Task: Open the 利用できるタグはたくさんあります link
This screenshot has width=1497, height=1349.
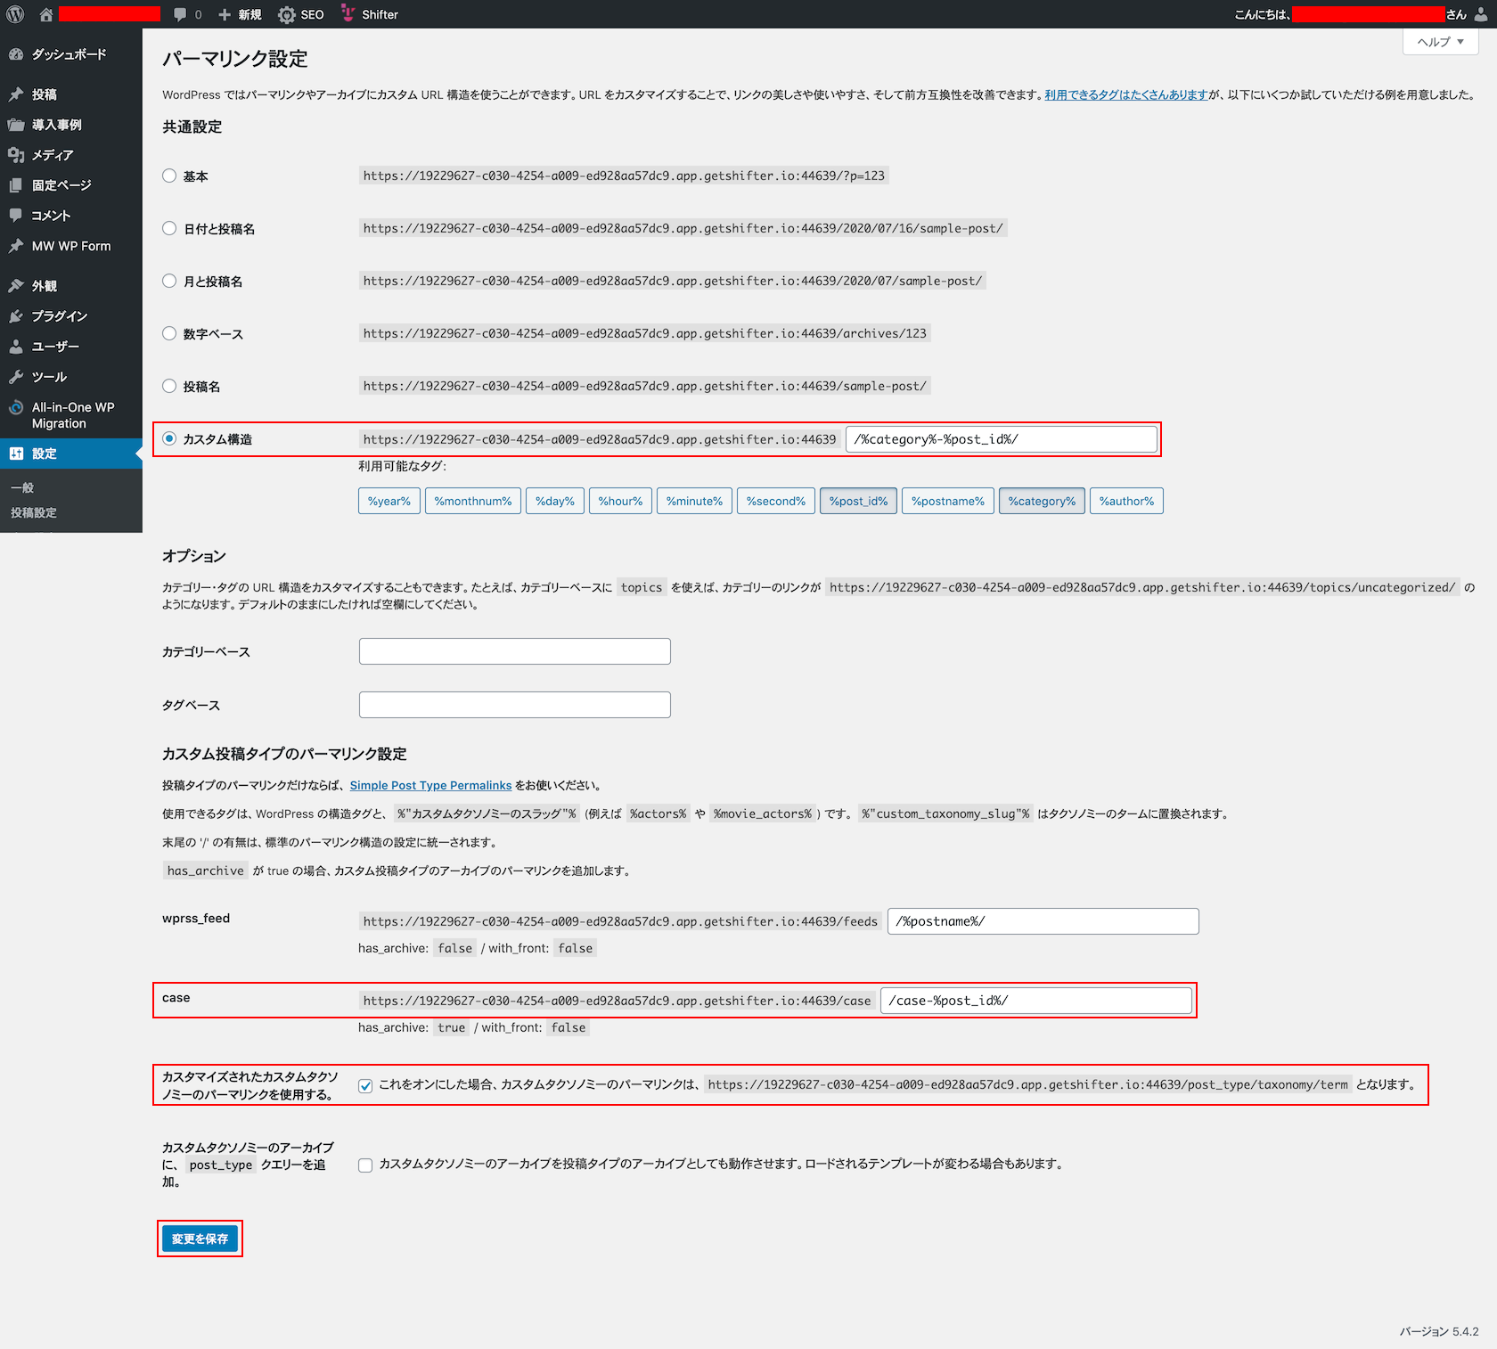Action: point(1126,94)
